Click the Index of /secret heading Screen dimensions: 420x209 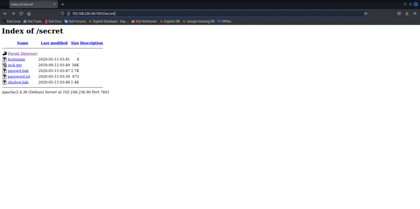click(x=32, y=31)
